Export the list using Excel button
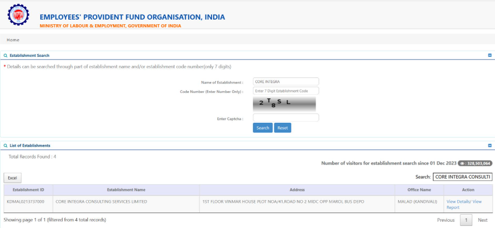Viewport: 495px width, 228px height. [x=12, y=178]
